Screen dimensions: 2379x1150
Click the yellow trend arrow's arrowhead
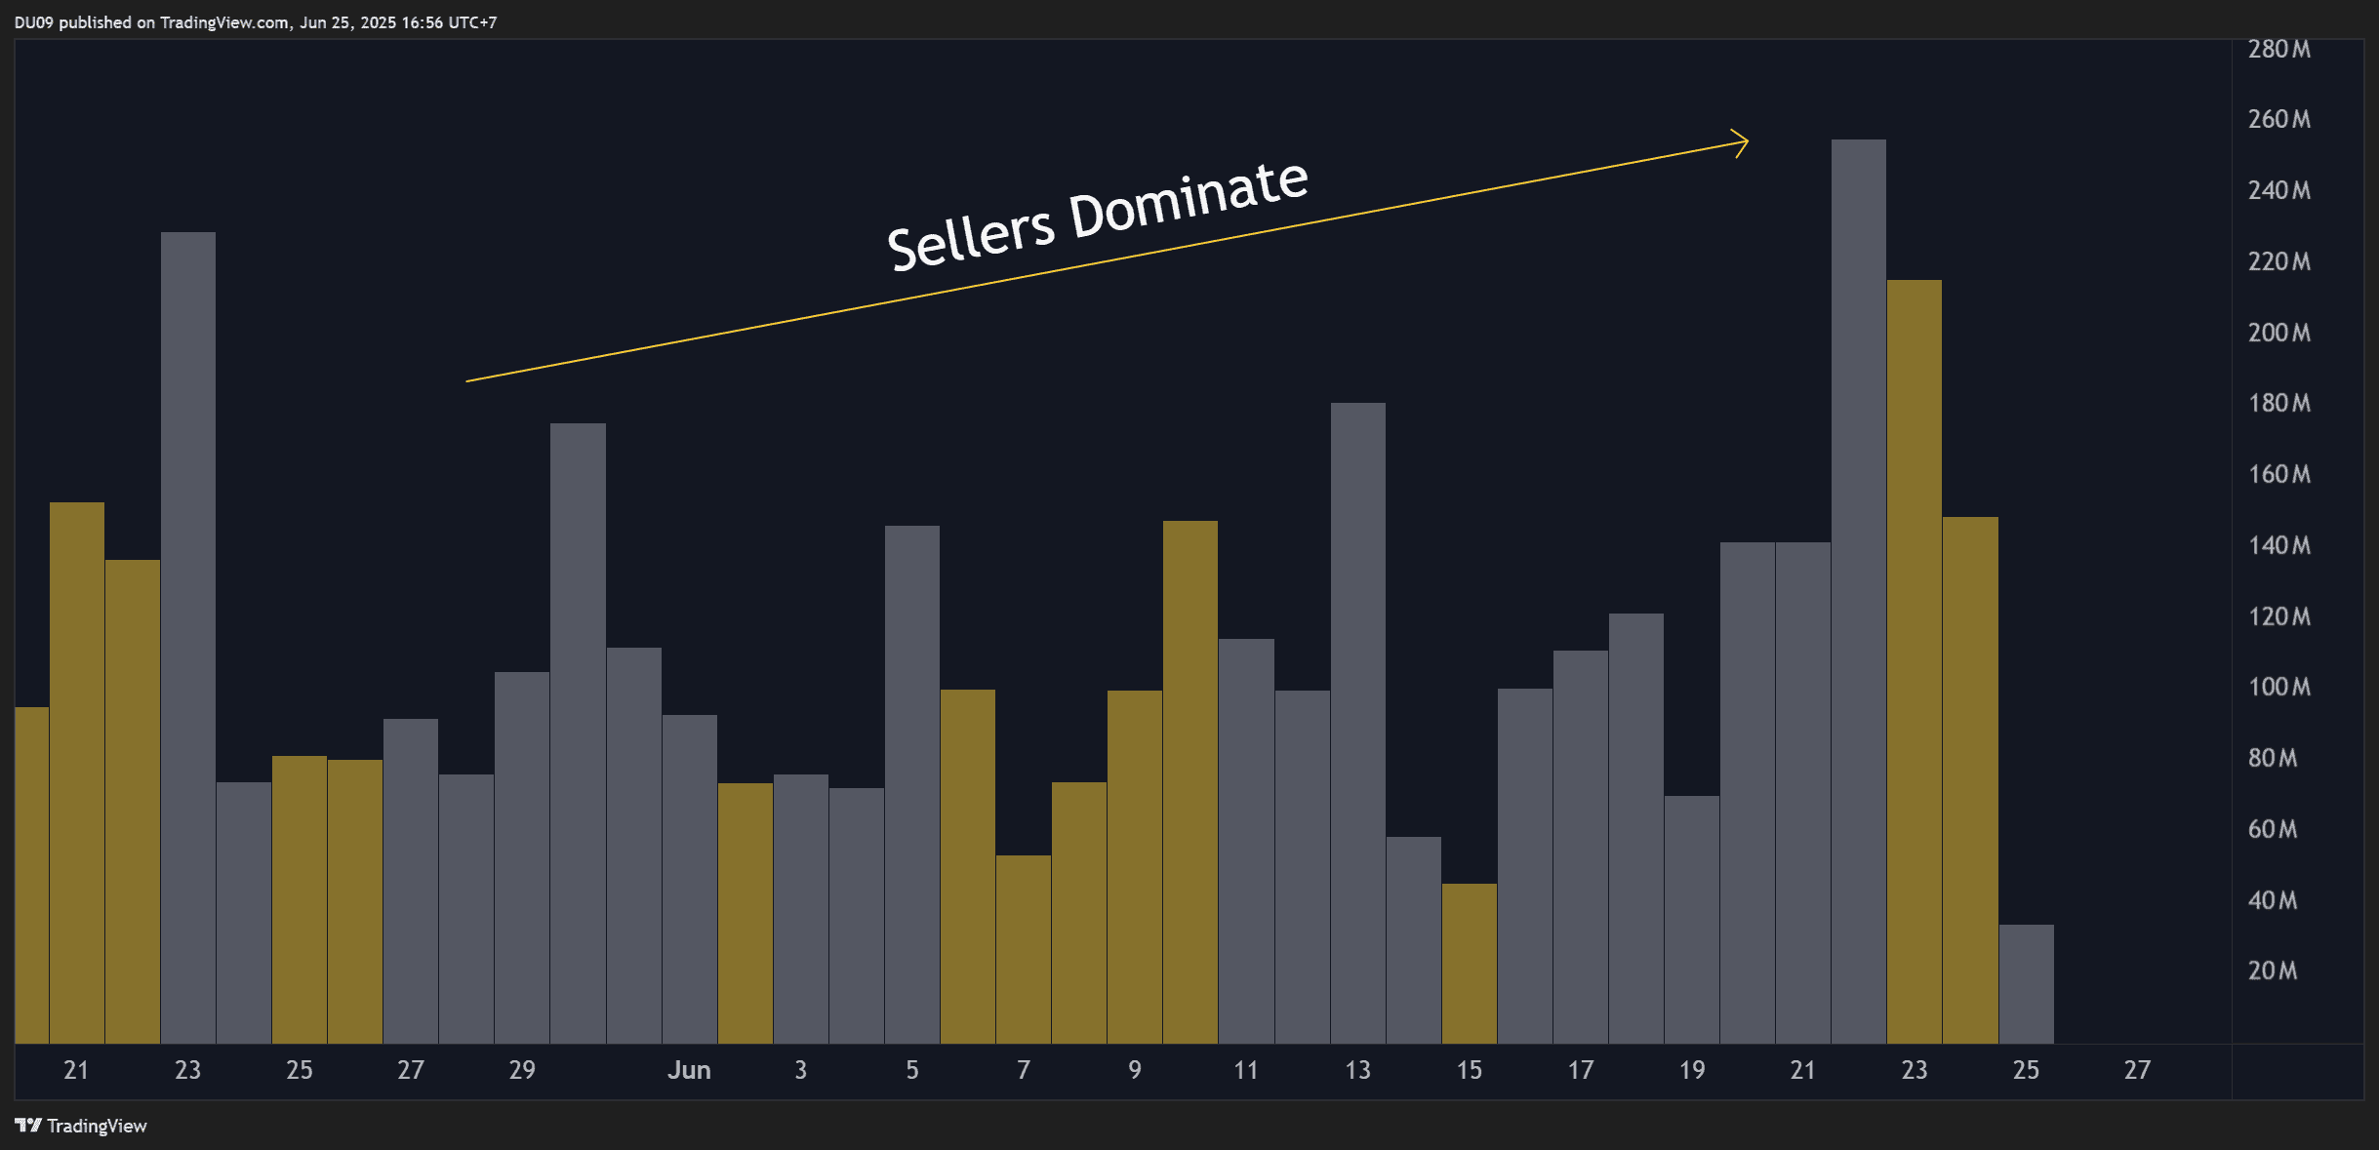click(1741, 143)
